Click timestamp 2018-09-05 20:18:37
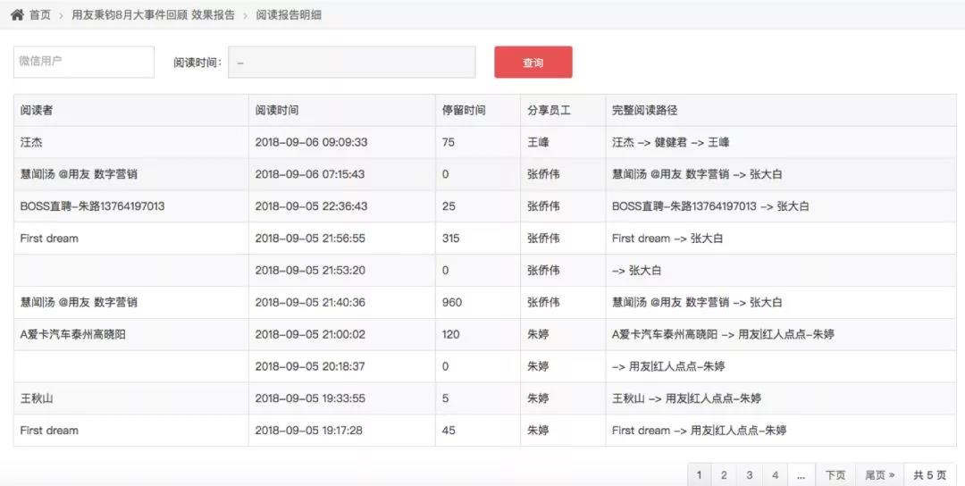 (310, 366)
